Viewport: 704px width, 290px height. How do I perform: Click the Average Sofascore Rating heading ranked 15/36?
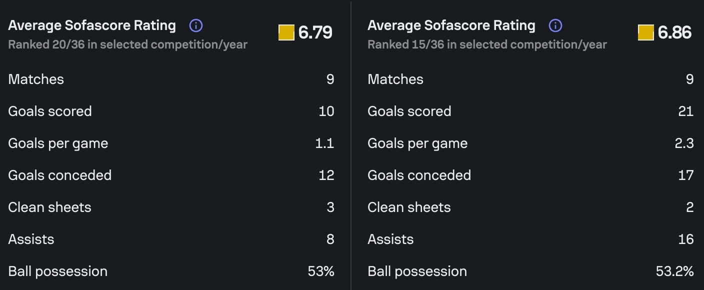coord(451,25)
